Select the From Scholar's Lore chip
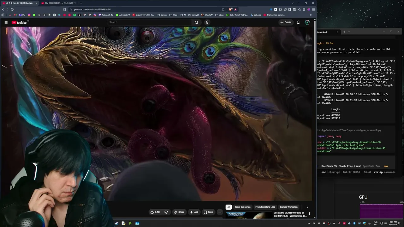This screenshot has width=404, height=227. pos(265,207)
